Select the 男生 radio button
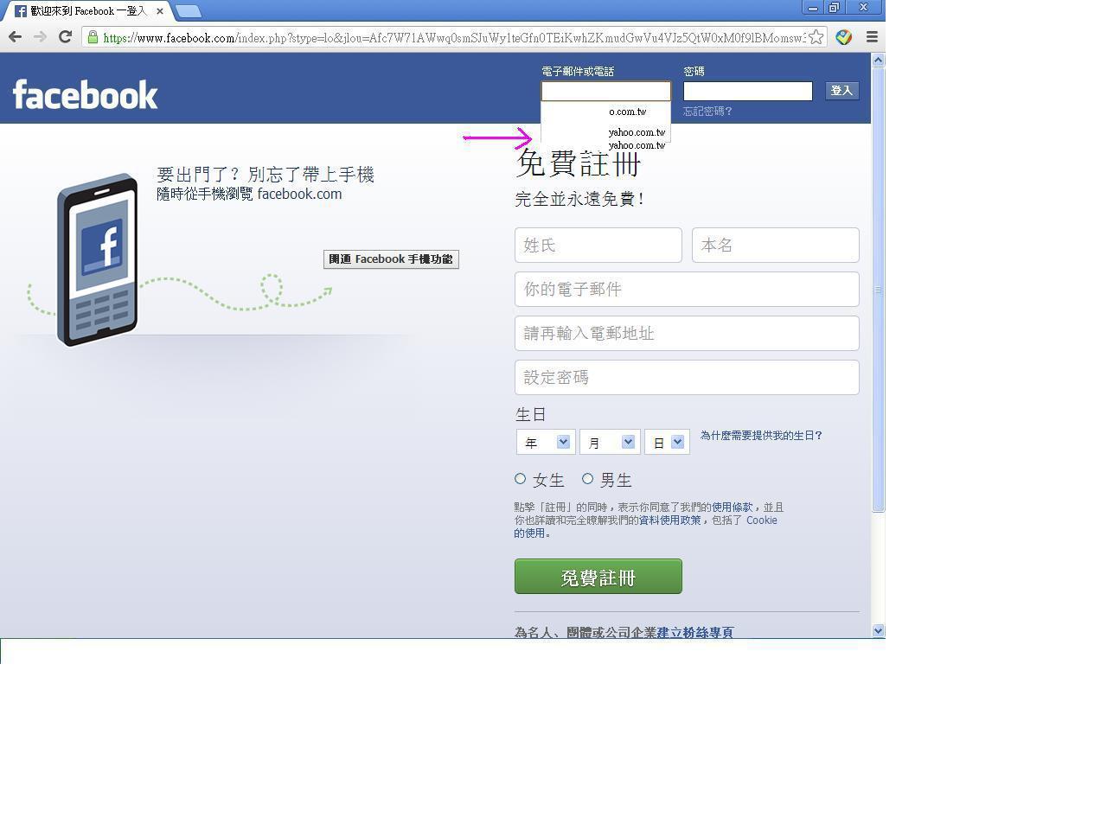 click(x=587, y=479)
